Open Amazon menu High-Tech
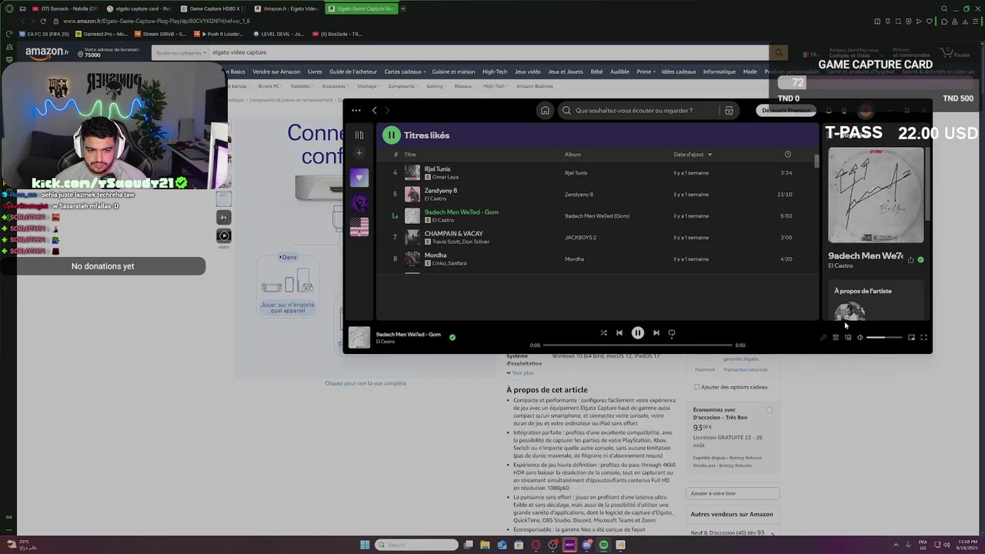 coord(495,72)
